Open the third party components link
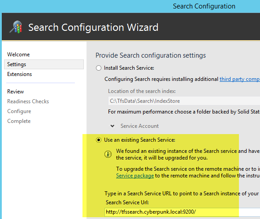 pyautogui.click(x=240, y=79)
